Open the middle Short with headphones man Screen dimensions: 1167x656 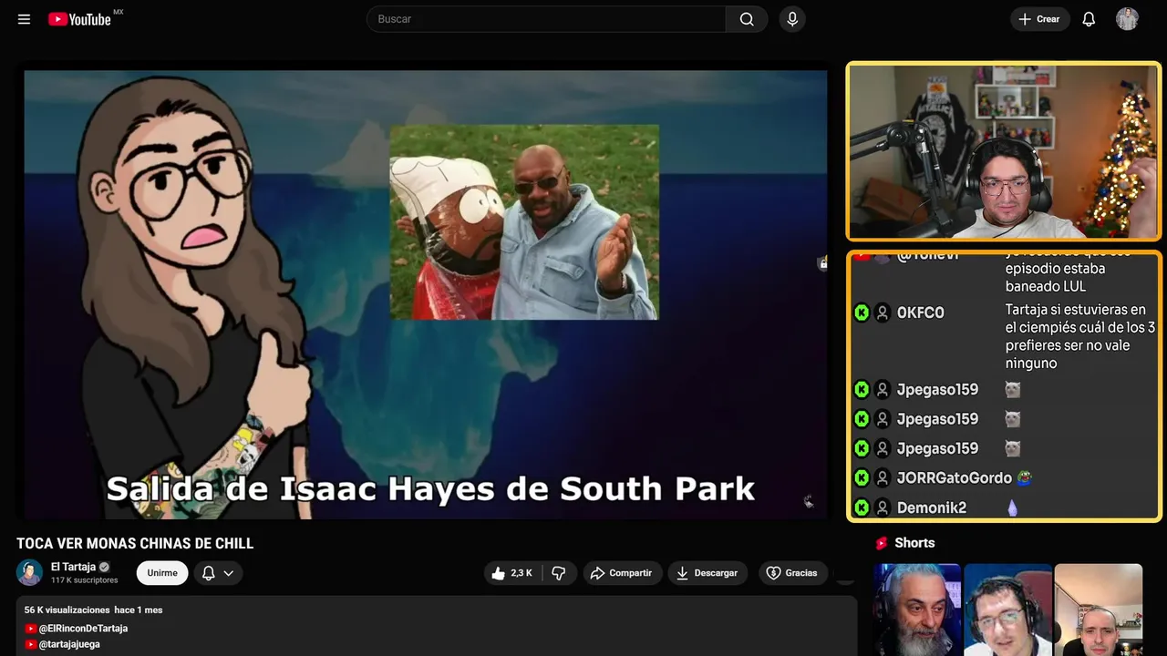coord(1007,610)
